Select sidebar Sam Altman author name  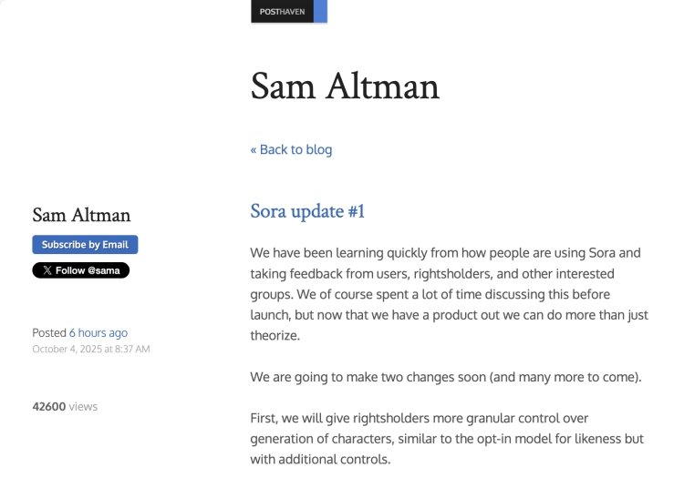pyautogui.click(x=81, y=215)
